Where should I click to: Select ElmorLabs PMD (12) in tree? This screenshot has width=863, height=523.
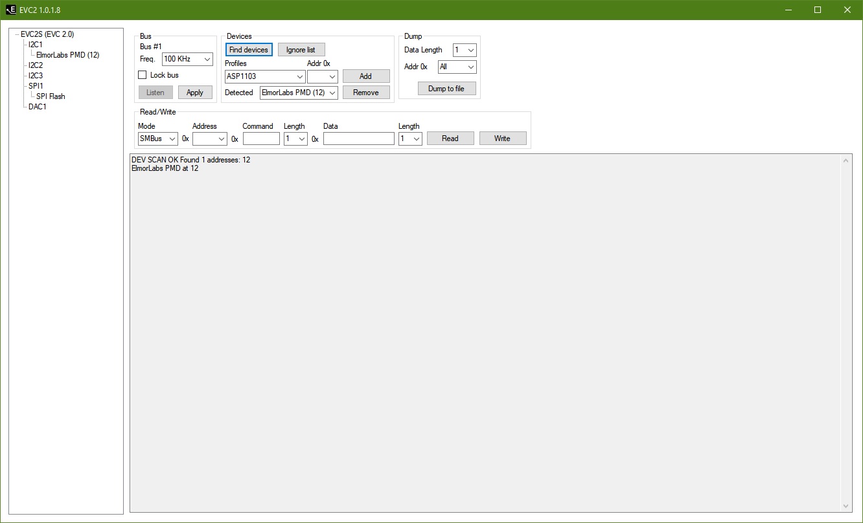pos(67,55)
